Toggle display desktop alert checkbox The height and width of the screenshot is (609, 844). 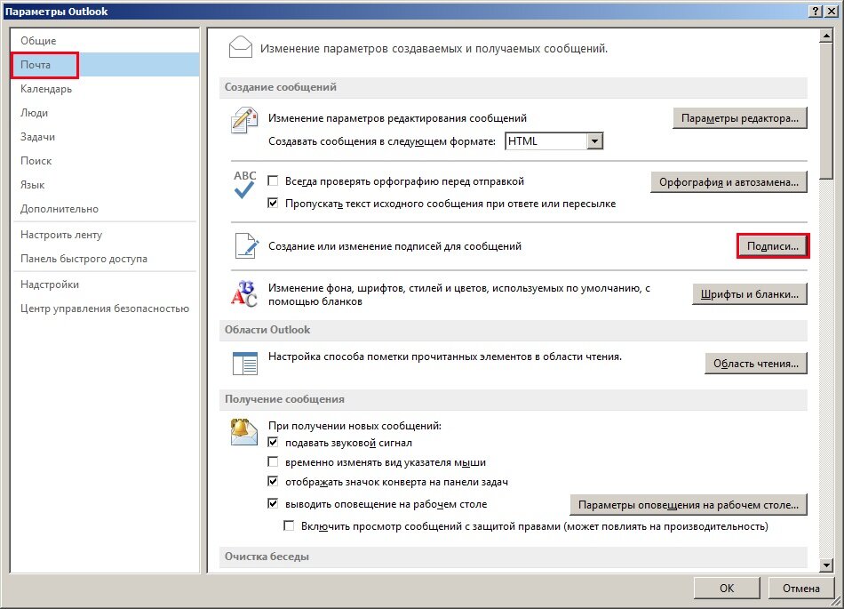coord(273,503)
